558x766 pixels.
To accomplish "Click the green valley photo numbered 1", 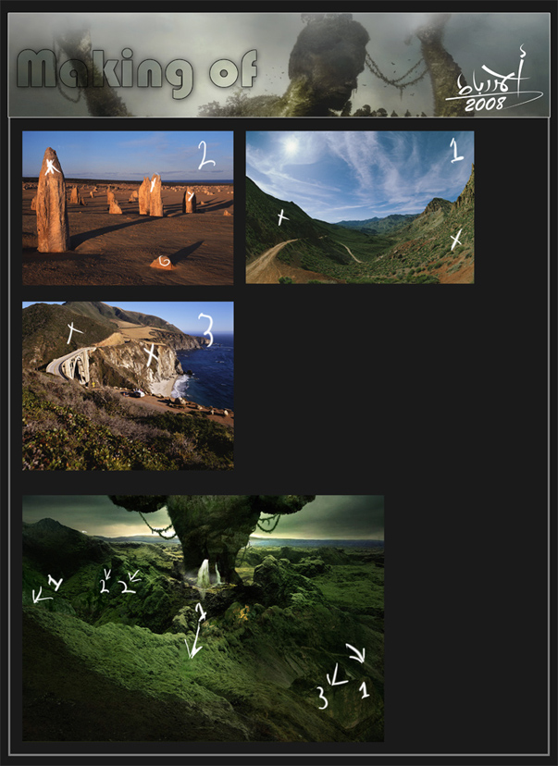I will 360,207.
